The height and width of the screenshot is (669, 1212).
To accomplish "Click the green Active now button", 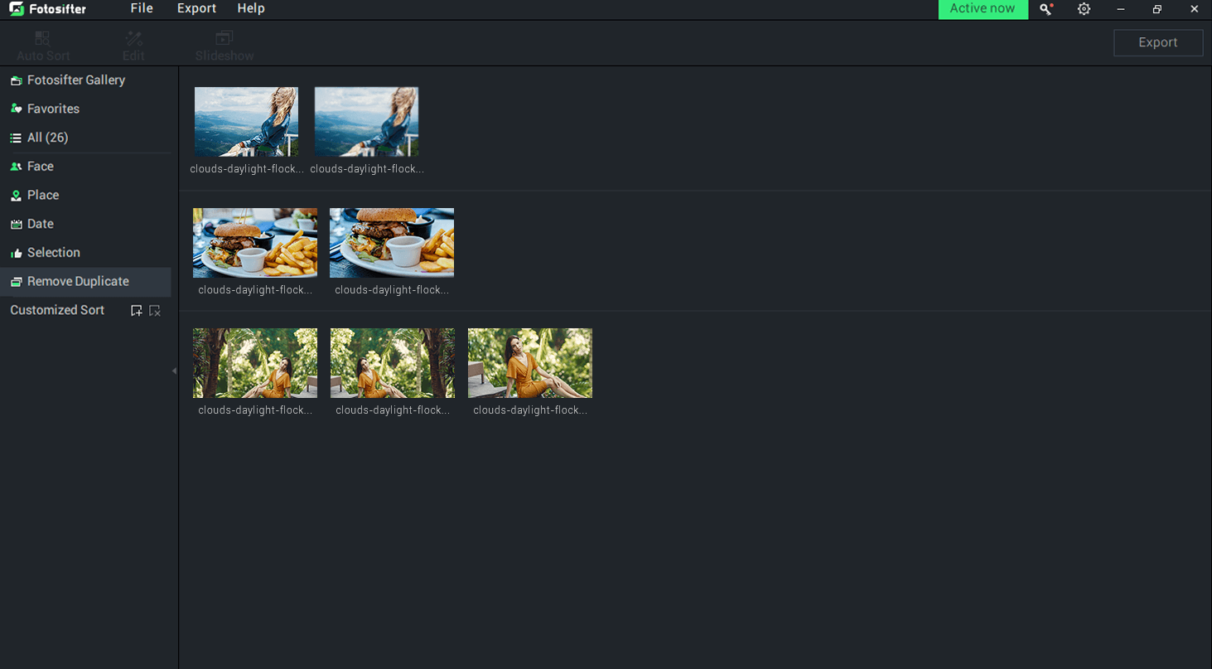I will (x=983, y=9).
